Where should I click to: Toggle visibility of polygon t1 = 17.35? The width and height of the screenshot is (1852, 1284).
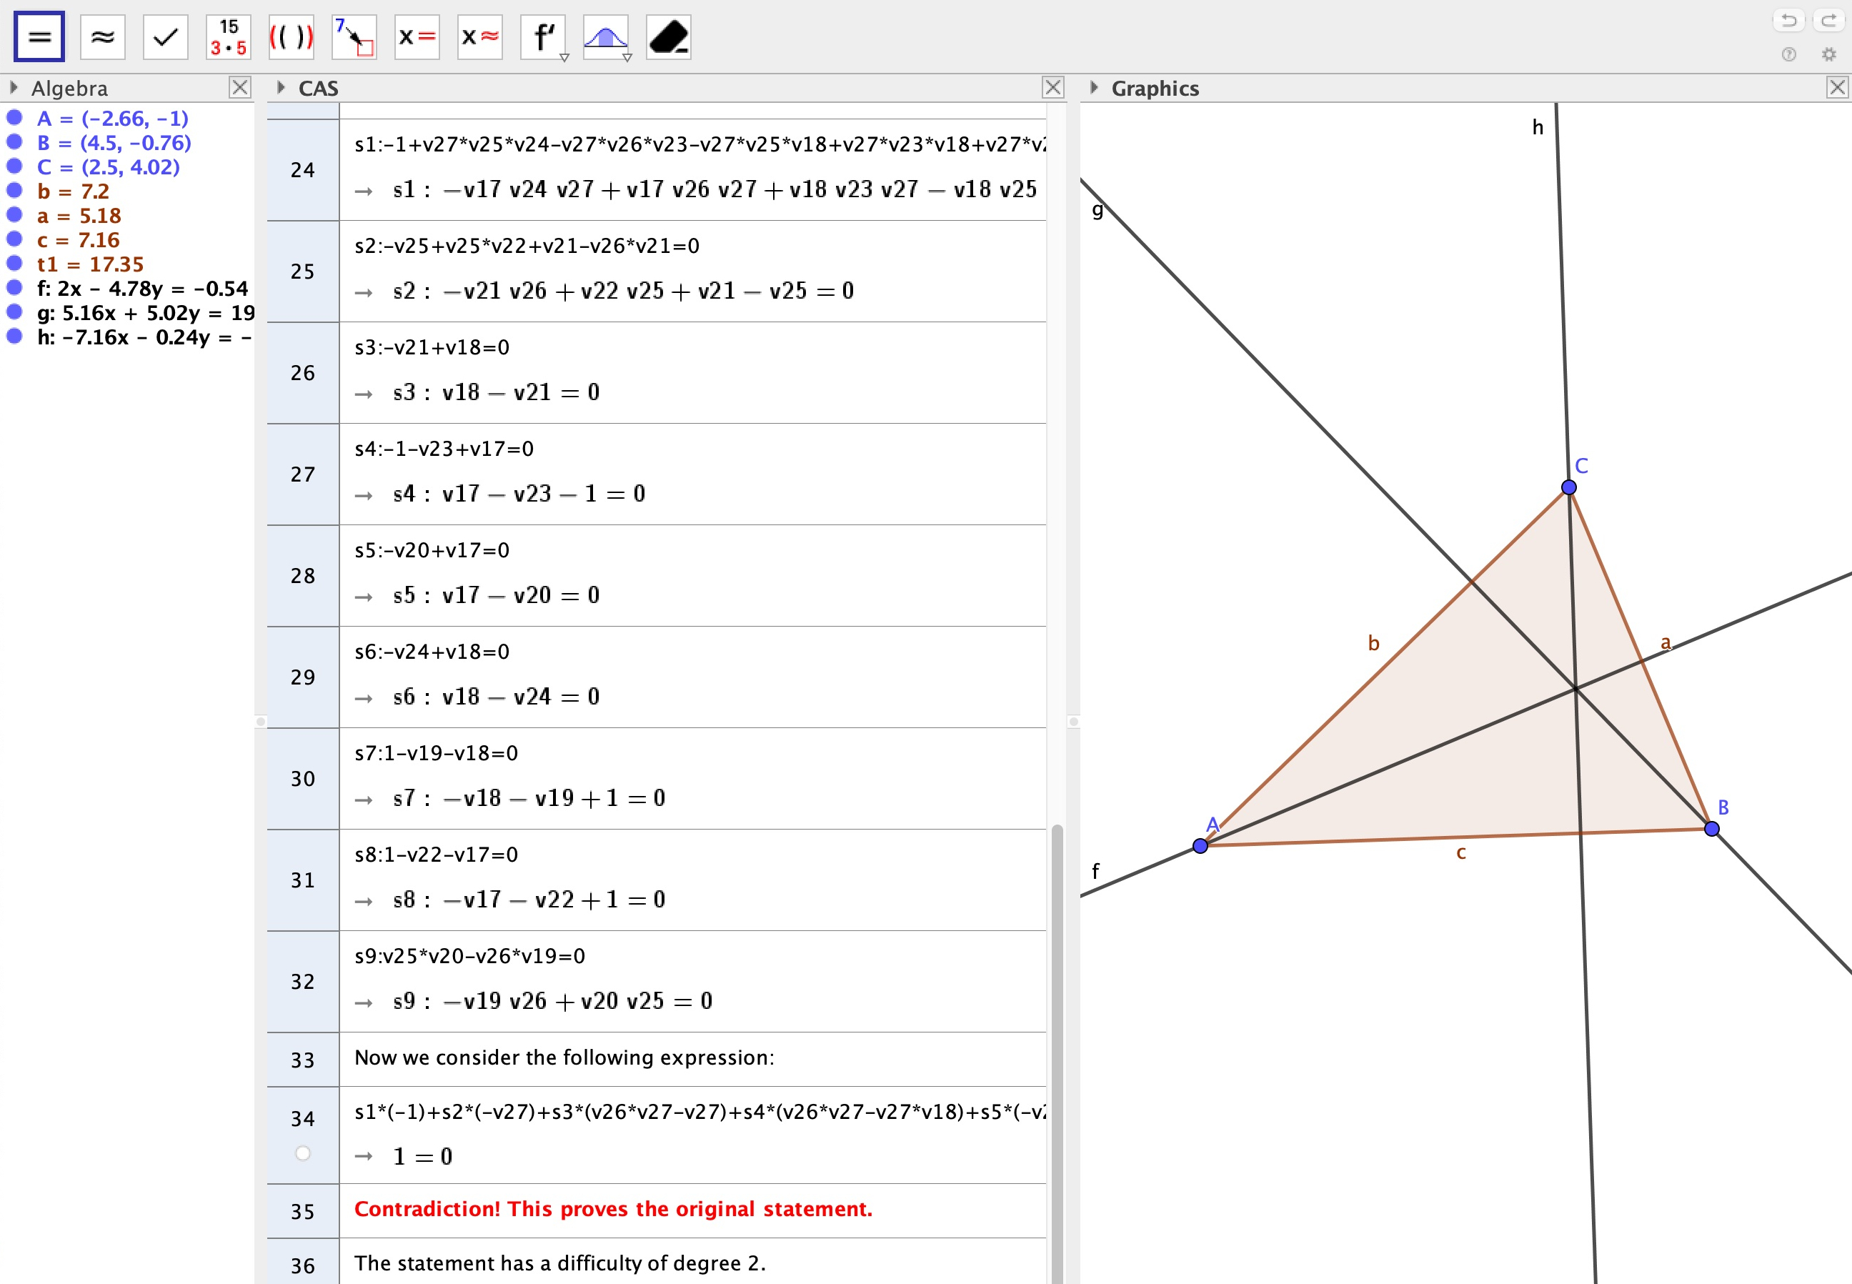click(14, 263)
